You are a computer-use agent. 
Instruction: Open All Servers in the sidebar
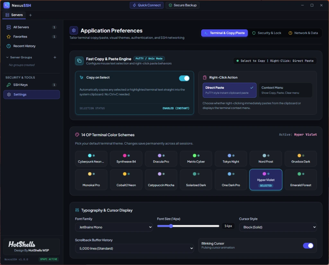[x=31, y=27]
